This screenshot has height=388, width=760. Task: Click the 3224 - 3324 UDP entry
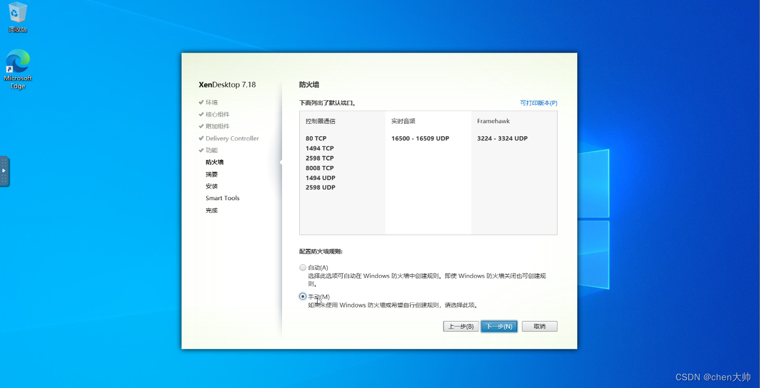point(502,139)
